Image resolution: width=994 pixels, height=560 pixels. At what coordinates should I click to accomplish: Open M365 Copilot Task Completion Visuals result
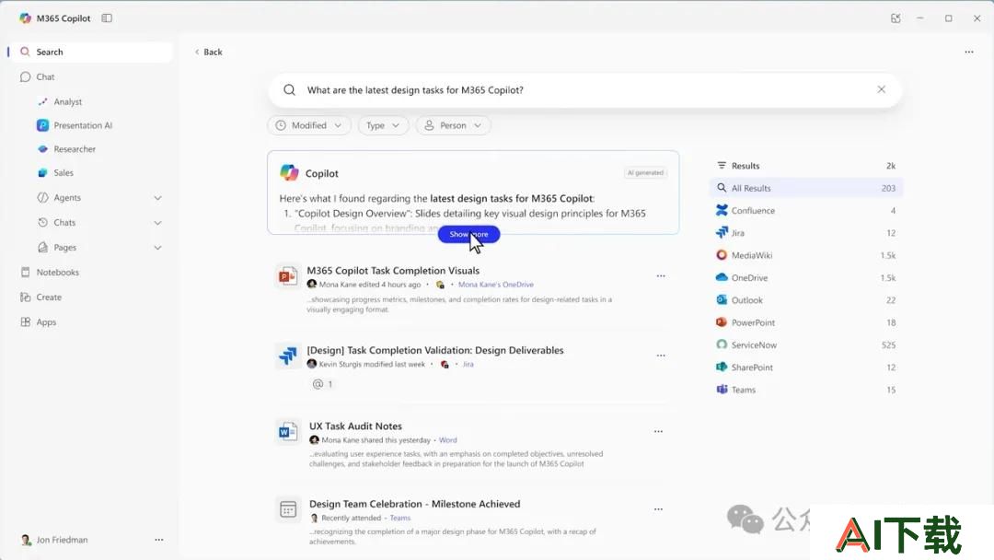point(393,271)
